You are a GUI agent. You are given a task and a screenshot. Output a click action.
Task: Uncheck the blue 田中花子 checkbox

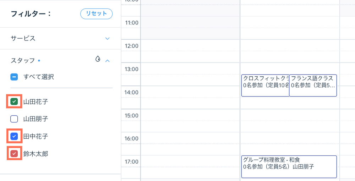14,136
